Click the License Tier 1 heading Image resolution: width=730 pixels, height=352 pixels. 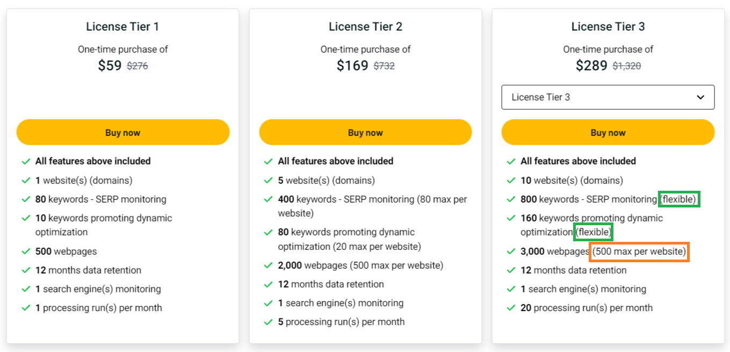[122, 26]
